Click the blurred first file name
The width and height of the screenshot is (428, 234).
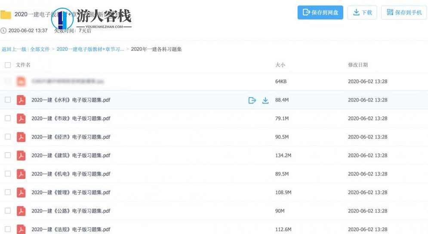(x=68, y=81)
